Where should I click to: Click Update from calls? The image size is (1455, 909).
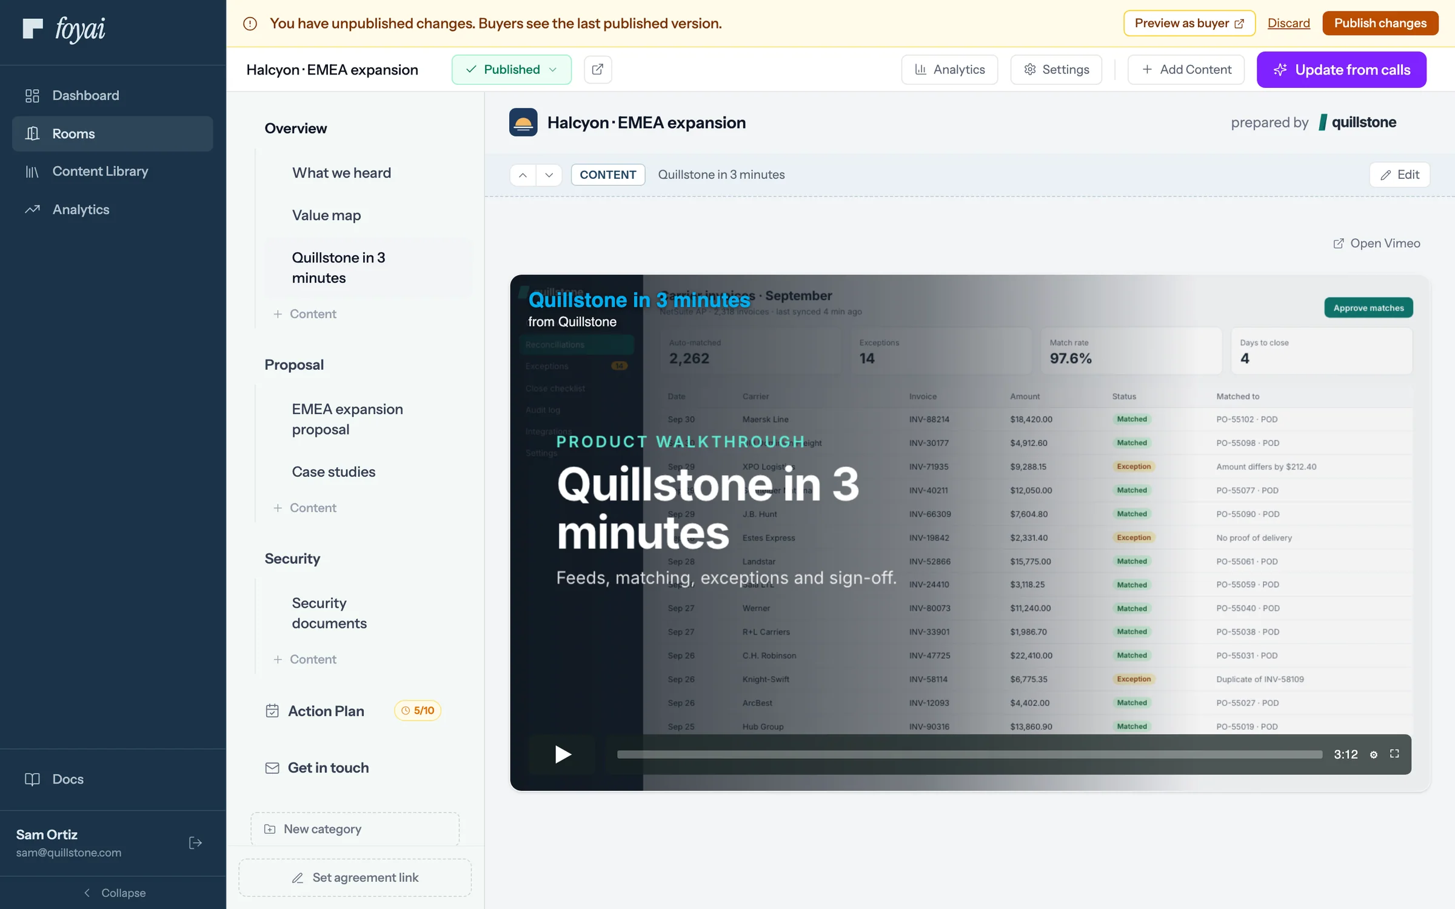point(1342,70)
